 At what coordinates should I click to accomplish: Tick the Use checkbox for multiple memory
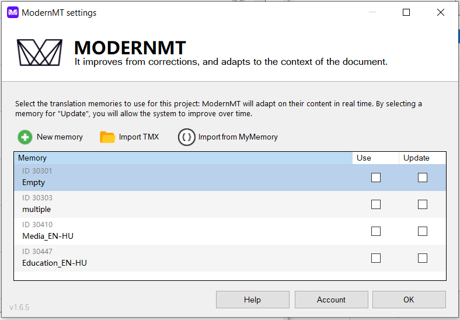click(x=376, y=204)
